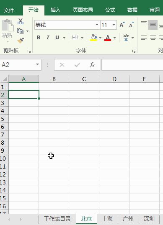The height and width of the screenshot is (225, 163).
Task: Open the fill color dropdown arrow
Action: click(100, 38)
